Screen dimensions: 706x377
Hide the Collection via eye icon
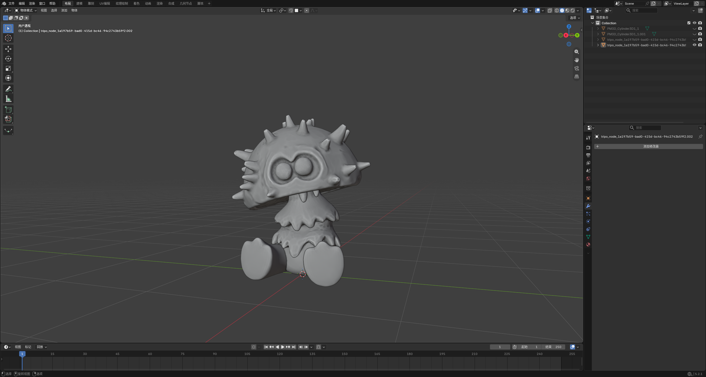click(x=694, y=23)
